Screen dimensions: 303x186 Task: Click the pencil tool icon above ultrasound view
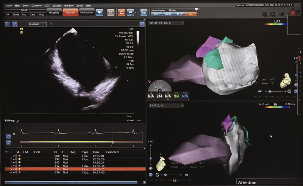click(15, 24)
